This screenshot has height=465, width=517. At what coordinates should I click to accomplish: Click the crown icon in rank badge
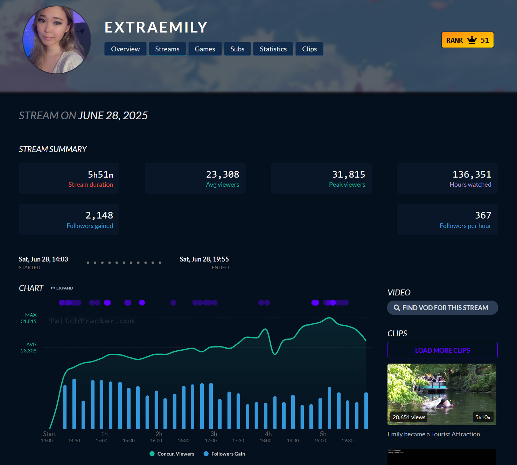pyautogui.click(x=472, y=40)
